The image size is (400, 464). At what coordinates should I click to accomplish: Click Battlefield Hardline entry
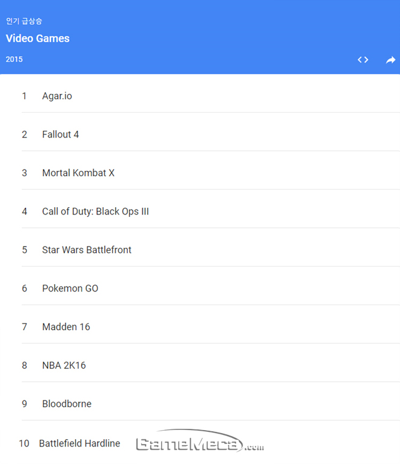79,443
